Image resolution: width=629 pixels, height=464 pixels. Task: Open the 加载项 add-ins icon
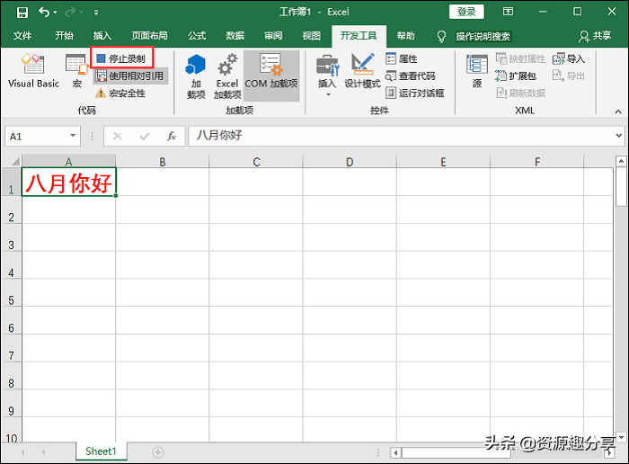coord(196,75)
